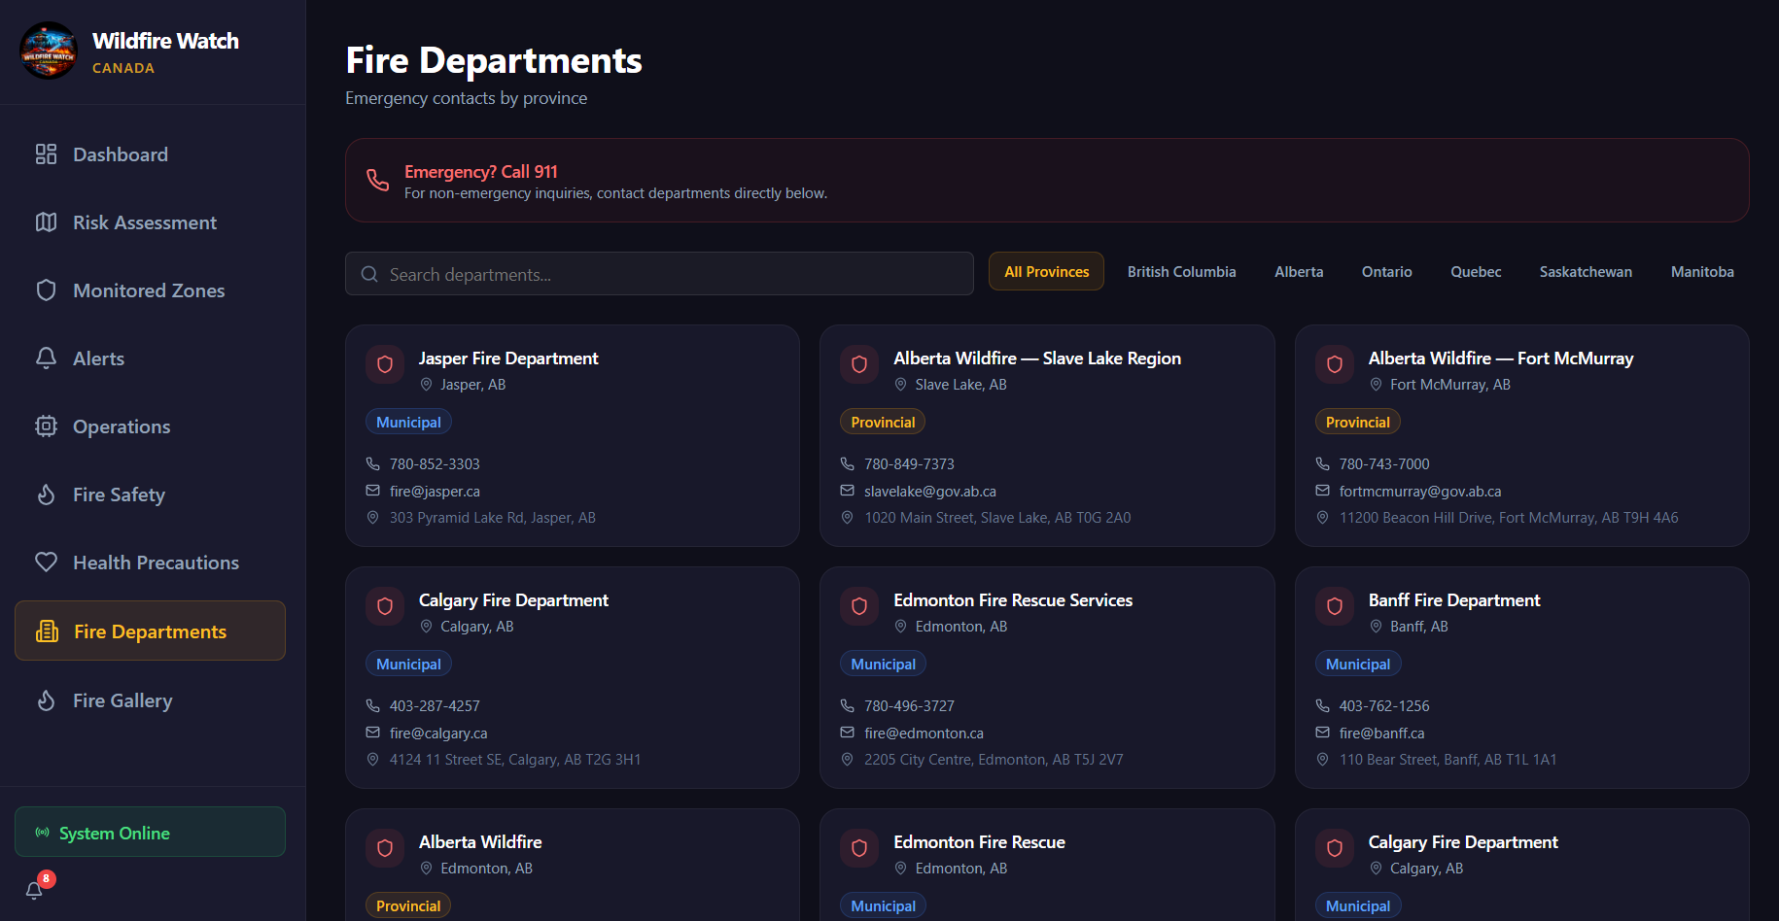Click Alberta Wildfire — Fort McMurray title
The width and height of the screenshot is (1779, 921).
1501,358
